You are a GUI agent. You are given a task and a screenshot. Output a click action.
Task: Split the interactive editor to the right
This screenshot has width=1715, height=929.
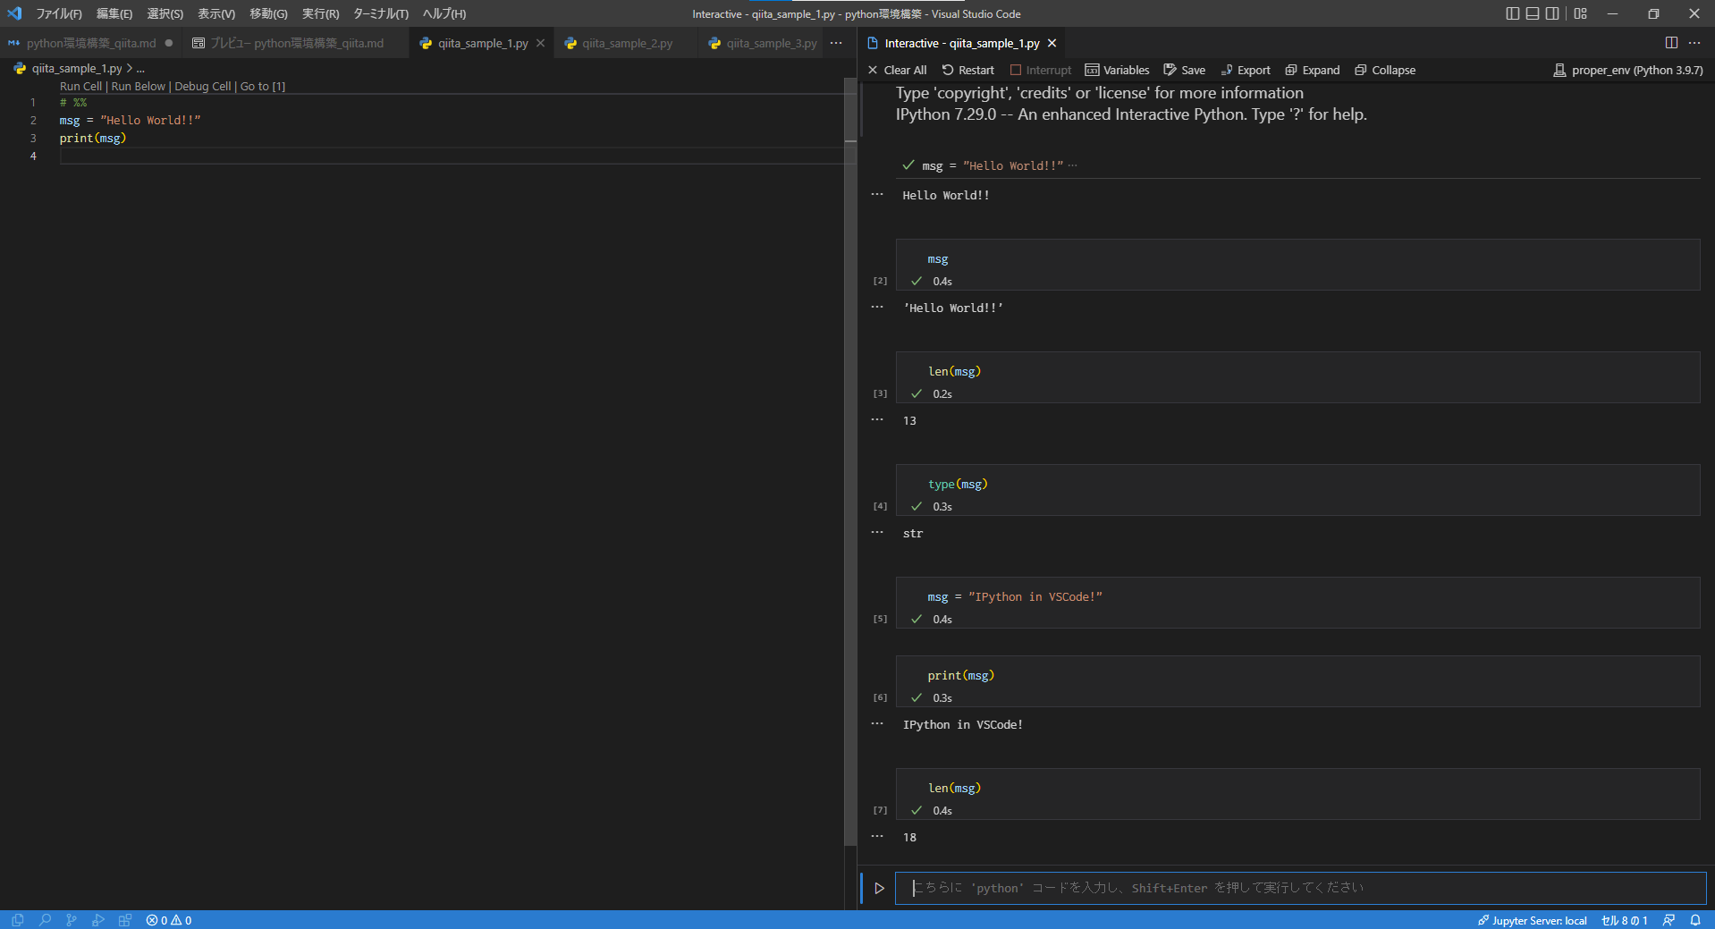[x=1671, y=43]
